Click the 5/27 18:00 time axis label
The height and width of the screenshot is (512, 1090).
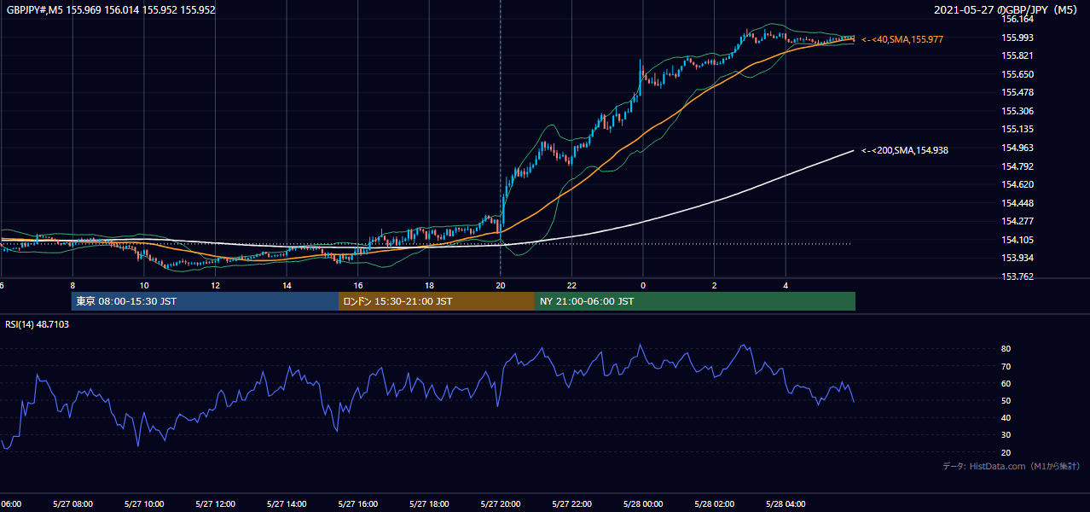(x=428, y=503)
